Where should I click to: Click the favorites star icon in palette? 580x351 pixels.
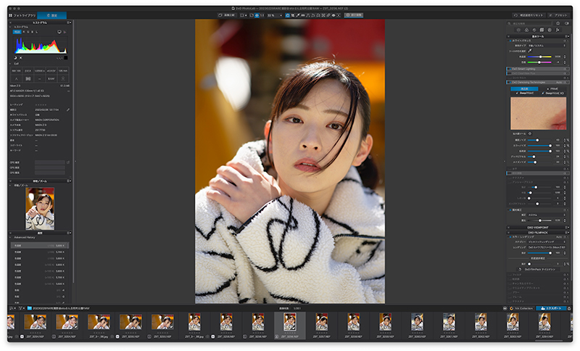click(x=558, y=23)
